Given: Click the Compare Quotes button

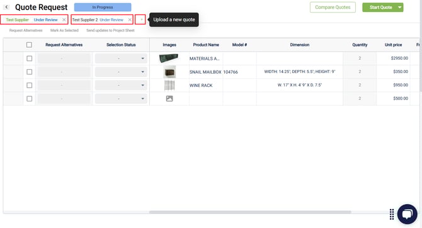Looking at the screenshot, I should coord(333,8).
